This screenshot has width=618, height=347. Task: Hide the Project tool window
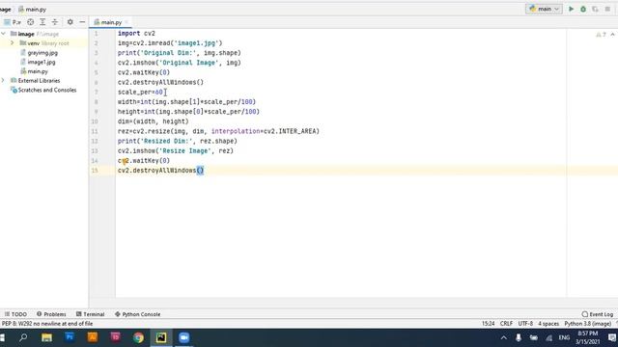click(82, 22)
